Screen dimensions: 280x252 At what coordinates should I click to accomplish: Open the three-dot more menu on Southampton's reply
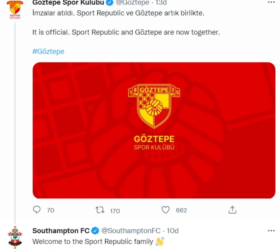coord(271,231)
